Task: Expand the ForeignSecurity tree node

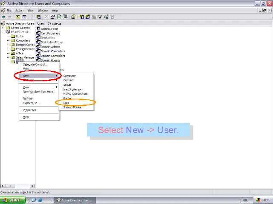Action: click(x=8, y=49)
